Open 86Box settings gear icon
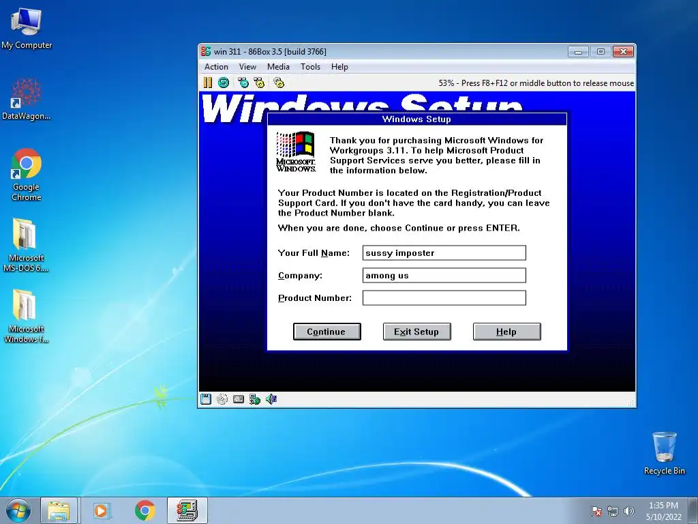 click(279, 83)
